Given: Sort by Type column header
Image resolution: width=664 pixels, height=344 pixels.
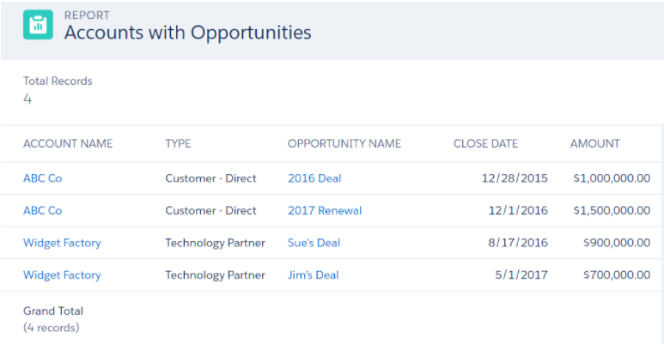Looking at the screenshot, I should [x=178, y=143].
